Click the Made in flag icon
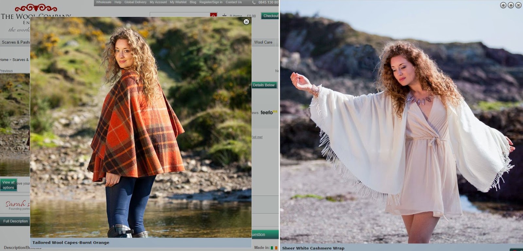 pyautogui.click(x=274, y=248)
